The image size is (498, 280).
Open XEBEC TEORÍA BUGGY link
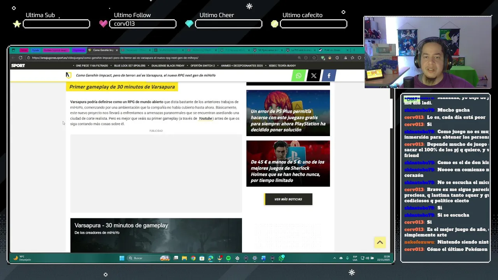pos(282,66)
